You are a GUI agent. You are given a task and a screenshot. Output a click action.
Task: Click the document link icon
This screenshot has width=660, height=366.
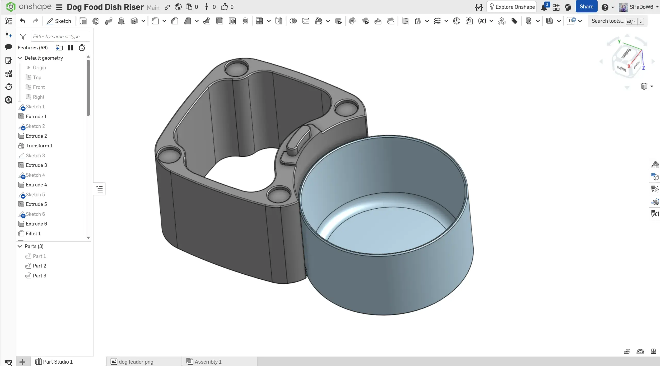point(167,7)
